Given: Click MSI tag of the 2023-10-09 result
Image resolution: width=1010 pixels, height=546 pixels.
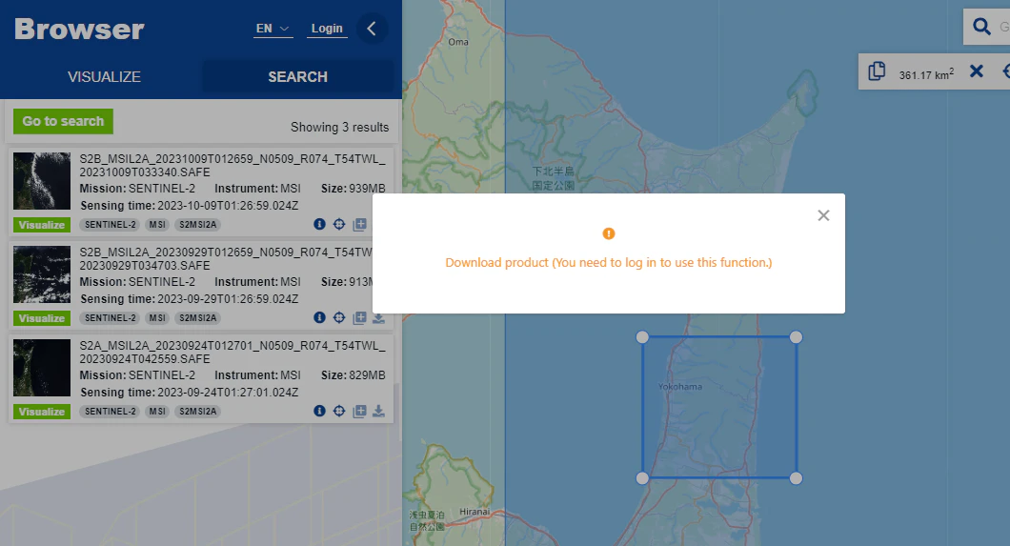Looking at the screenshot, I should coord(157,225).
